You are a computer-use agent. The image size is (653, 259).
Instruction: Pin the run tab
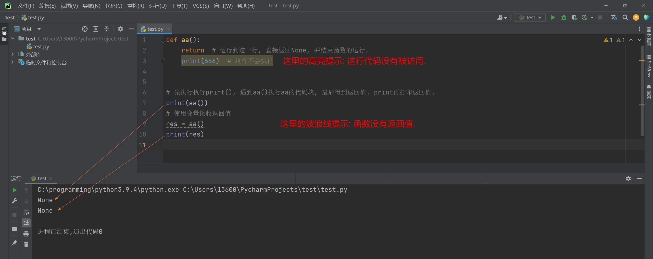coord(15,243)
